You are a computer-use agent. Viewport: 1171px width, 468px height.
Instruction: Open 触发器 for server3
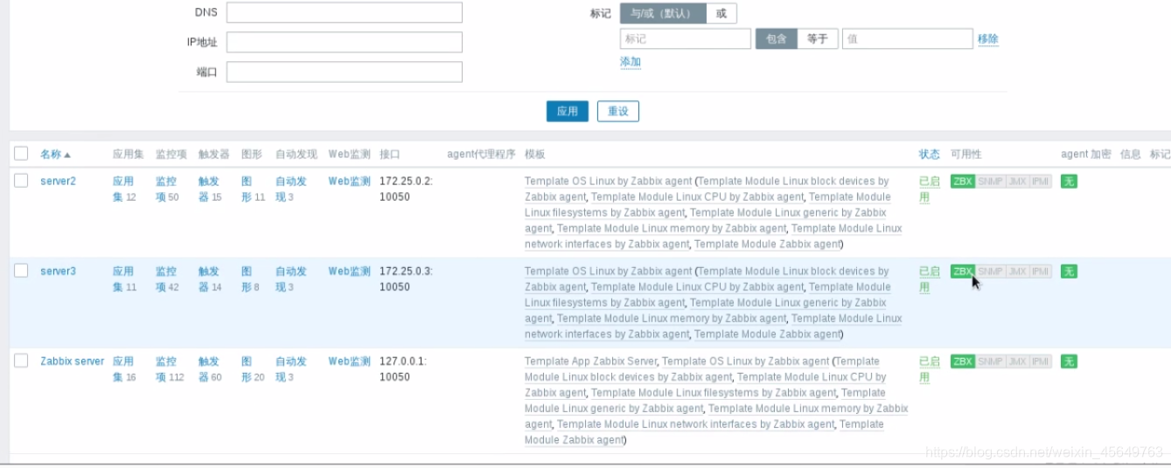(209, 279)
